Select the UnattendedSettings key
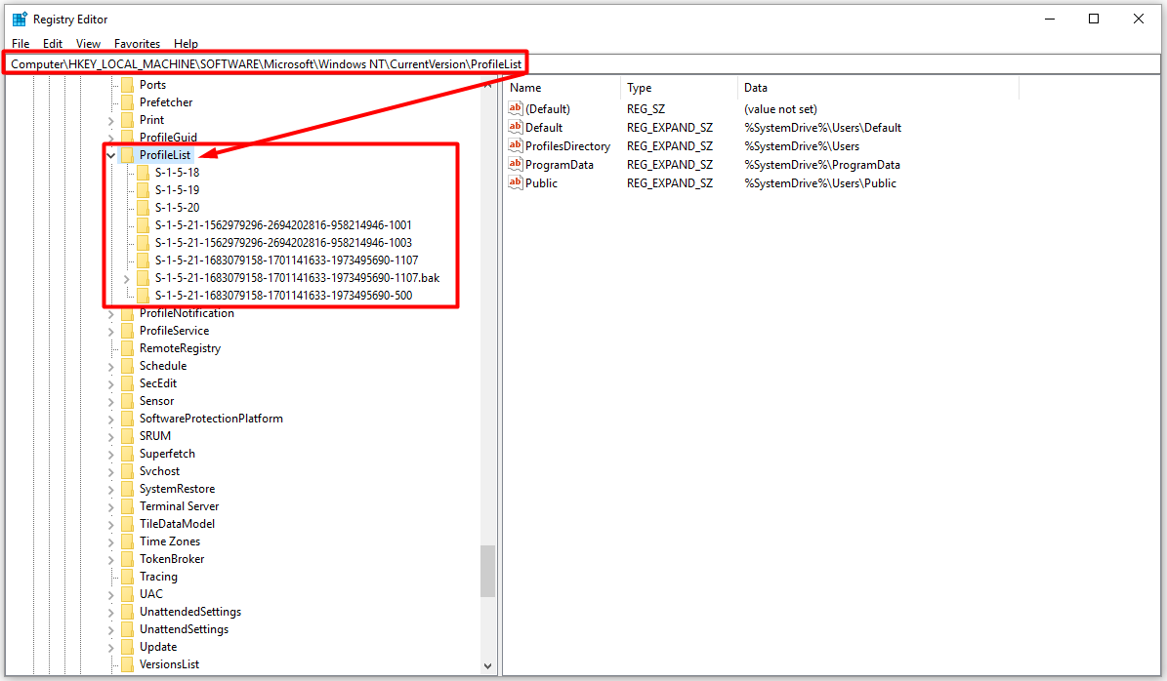 (x=190, y=612)
